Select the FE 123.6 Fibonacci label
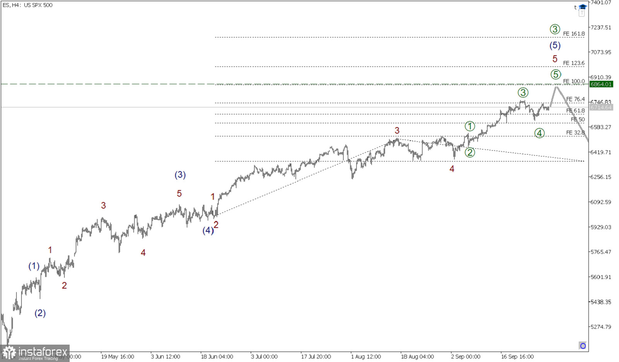This screenshot has width=619, height=362. coord(574,63)
